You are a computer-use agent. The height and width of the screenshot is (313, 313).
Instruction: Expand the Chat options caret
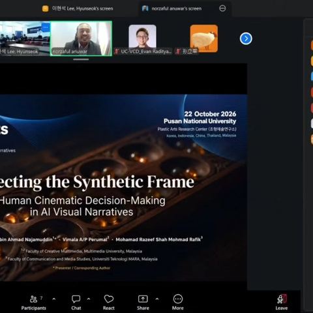point(89,299)
